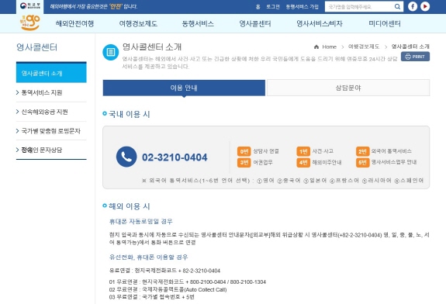Click the orange 3번 badge

click(x=244, y=162)
